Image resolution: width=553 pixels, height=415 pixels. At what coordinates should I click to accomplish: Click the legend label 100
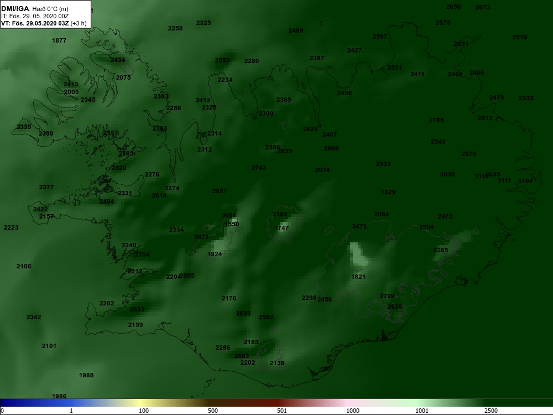coord(144,411)
